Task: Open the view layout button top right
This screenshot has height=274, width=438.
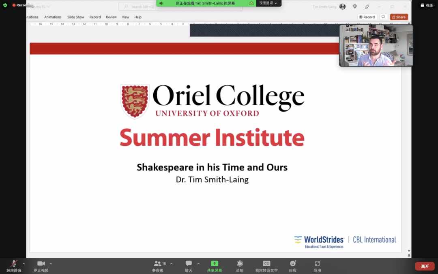Action: [x=427, y=5]
